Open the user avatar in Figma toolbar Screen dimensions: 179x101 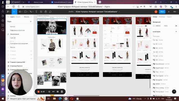pyautogui.click(x=156, y=12)
